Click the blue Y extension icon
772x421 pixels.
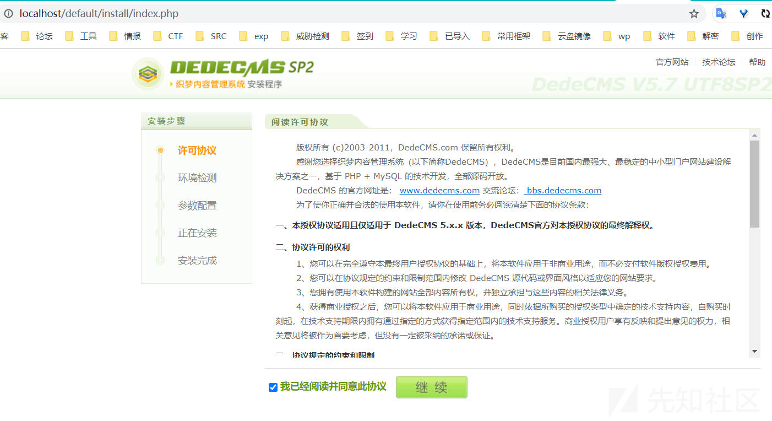[743, 13]
